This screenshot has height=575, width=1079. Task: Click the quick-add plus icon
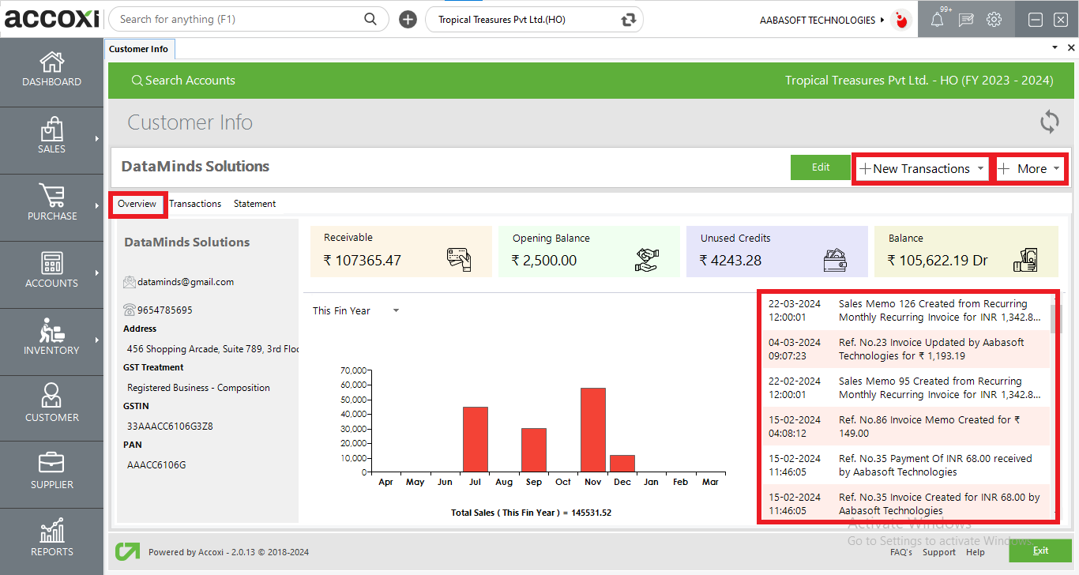pyautogui.click(x=408, y=19)
